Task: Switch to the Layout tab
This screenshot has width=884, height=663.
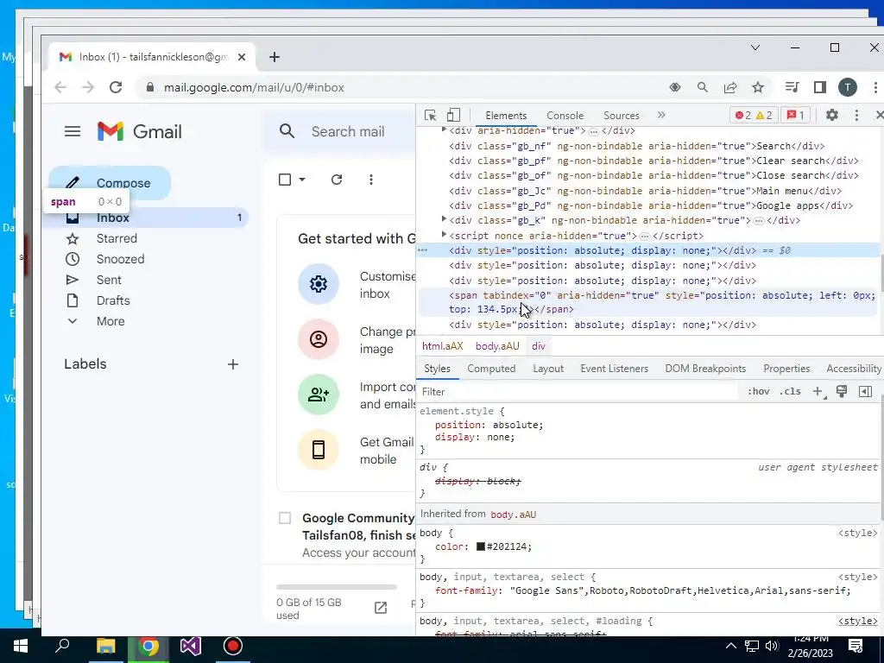Action: pyautogui.click(x=548, y=369)
